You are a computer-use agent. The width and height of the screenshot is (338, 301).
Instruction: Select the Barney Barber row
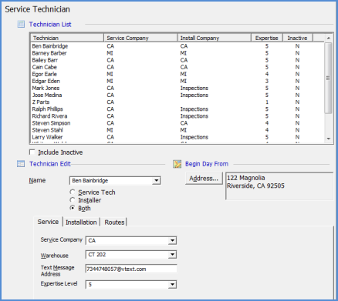[x=177, y=53]
